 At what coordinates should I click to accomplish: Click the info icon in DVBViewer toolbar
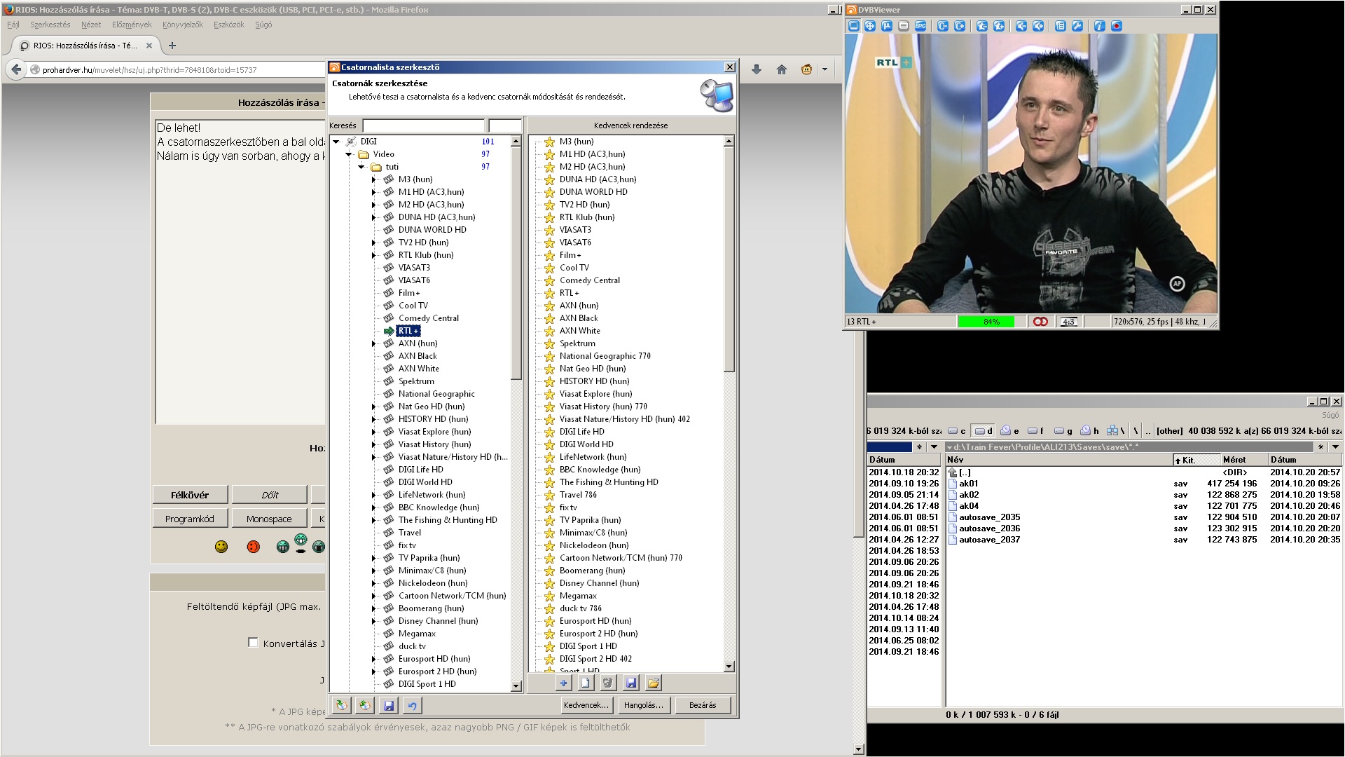(1100, 26)
